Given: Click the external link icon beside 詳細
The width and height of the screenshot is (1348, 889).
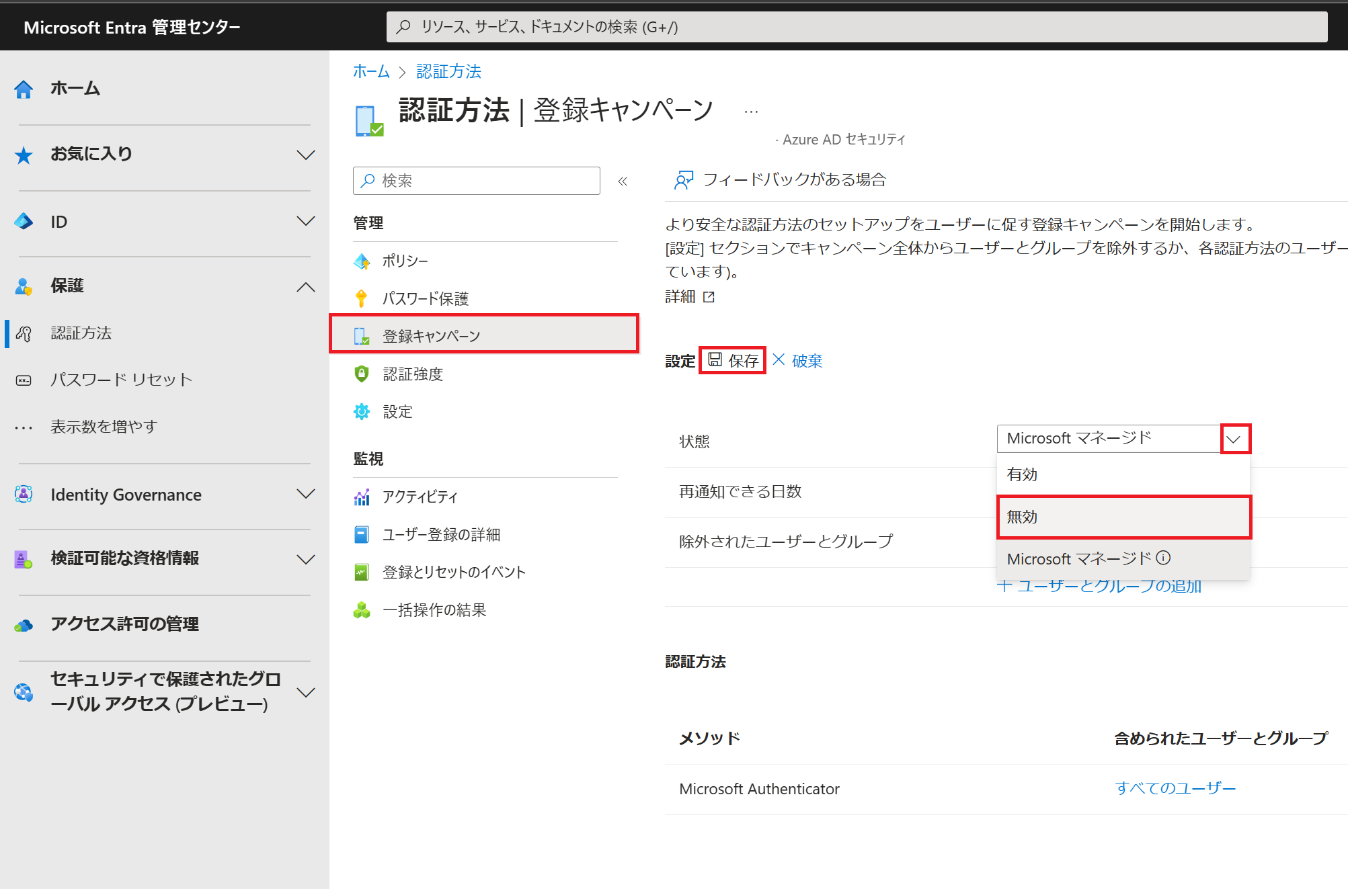Looking at the screenshot, I should 709,297.
